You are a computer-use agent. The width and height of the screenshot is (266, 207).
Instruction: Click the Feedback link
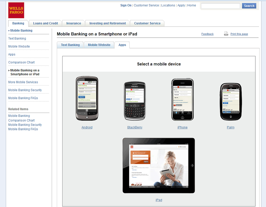(207, 34)
